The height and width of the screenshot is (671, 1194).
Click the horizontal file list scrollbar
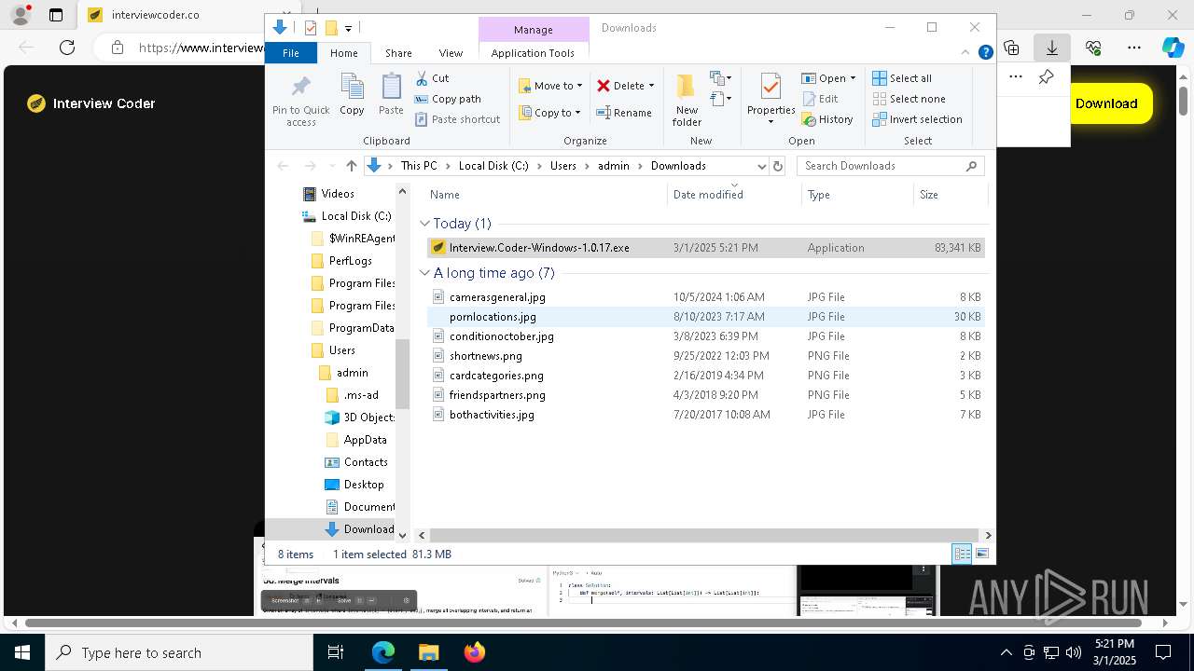click(704, 535)
